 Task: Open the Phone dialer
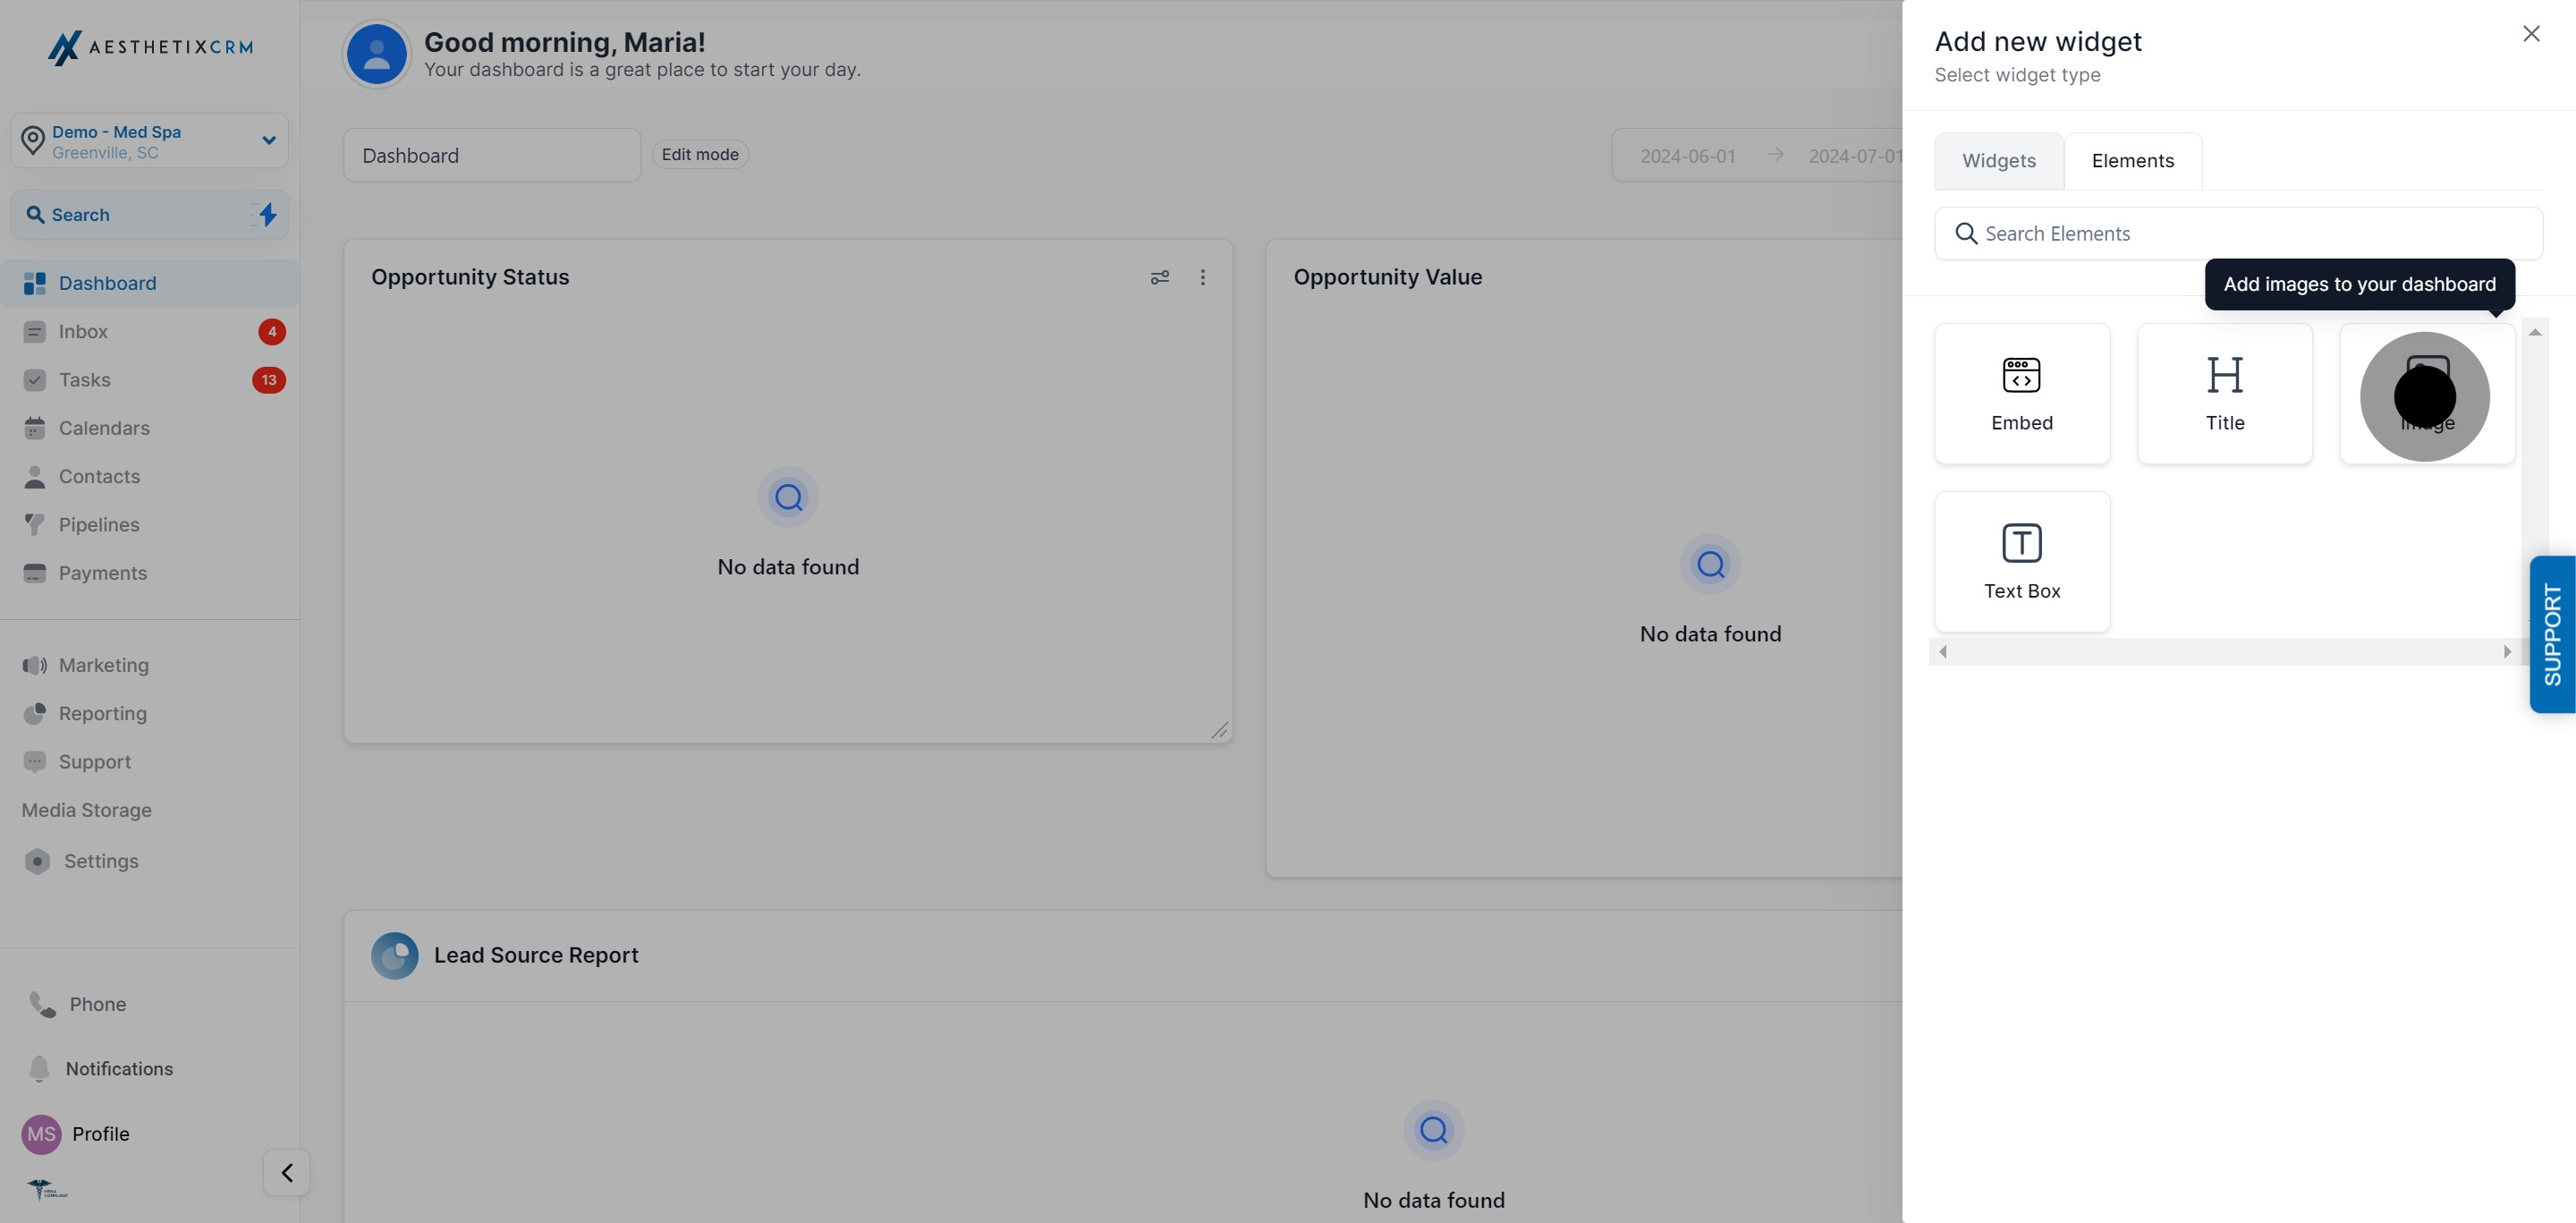[x=78, y=1004]
